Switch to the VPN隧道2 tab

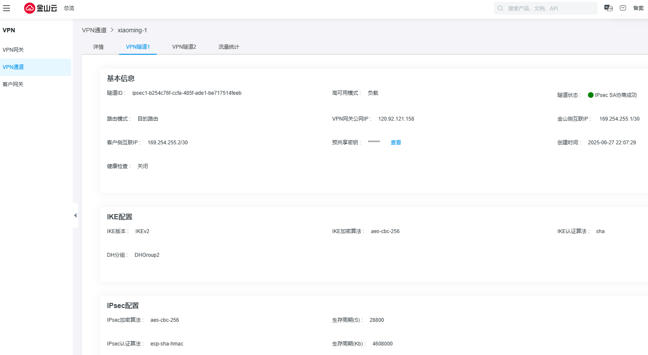[x=184, y=47]
